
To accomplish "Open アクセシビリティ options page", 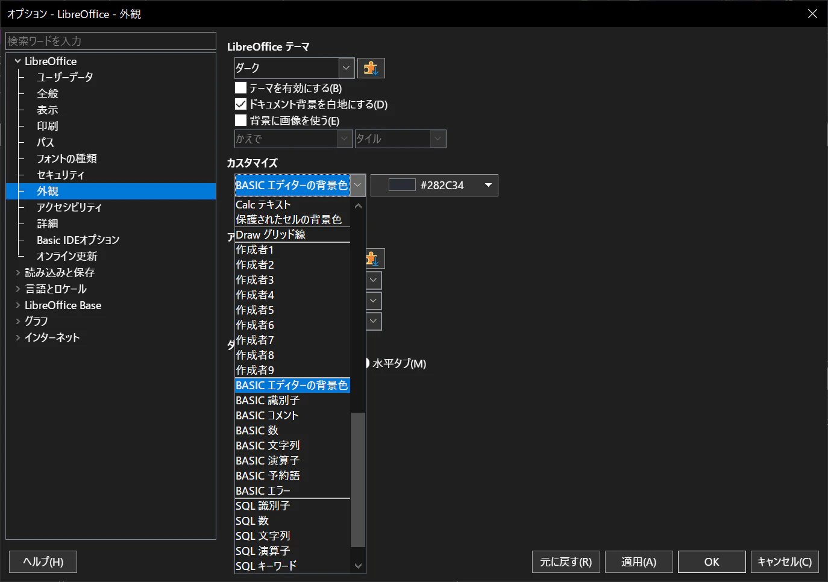I will pyautogui.click(x=69, y=207).
